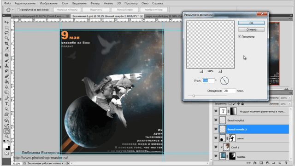The width and height of the screenshot is (295, 166).
Task: Click the angle dial control
Action: [224, 81]
